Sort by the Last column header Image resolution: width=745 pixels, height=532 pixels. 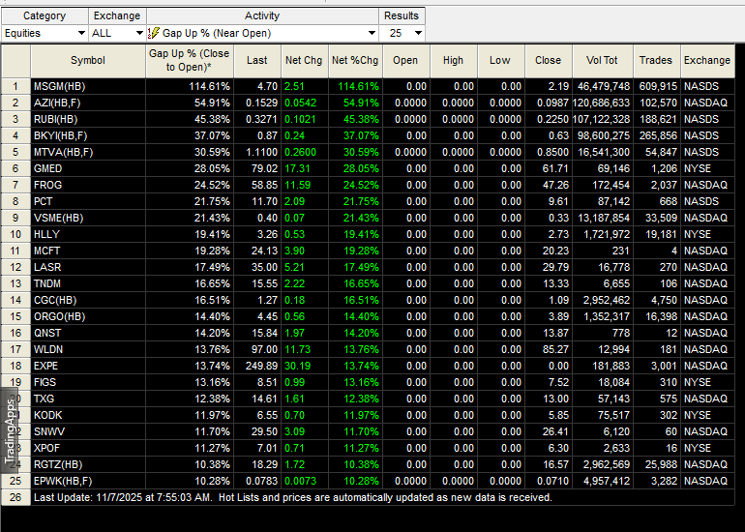coord(257,61)
